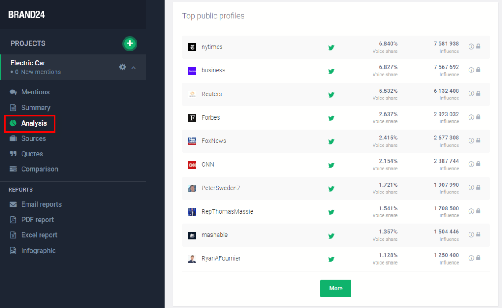Click the 6.840% voice share value
The width and height of the screenshot is (502, 308).
point(388,43)
